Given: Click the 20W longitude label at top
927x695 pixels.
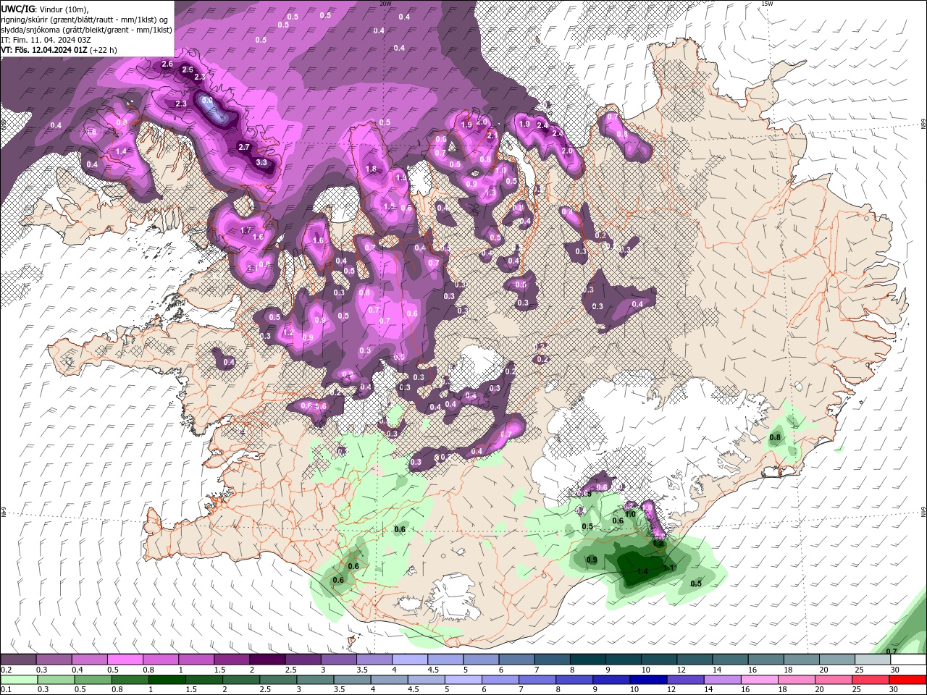Looking at the screenshot, I should 385,4.
